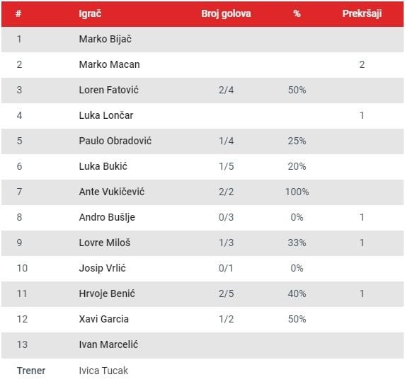
Task: Click the Prekršaji column header
Action: (x=362, y=13)
